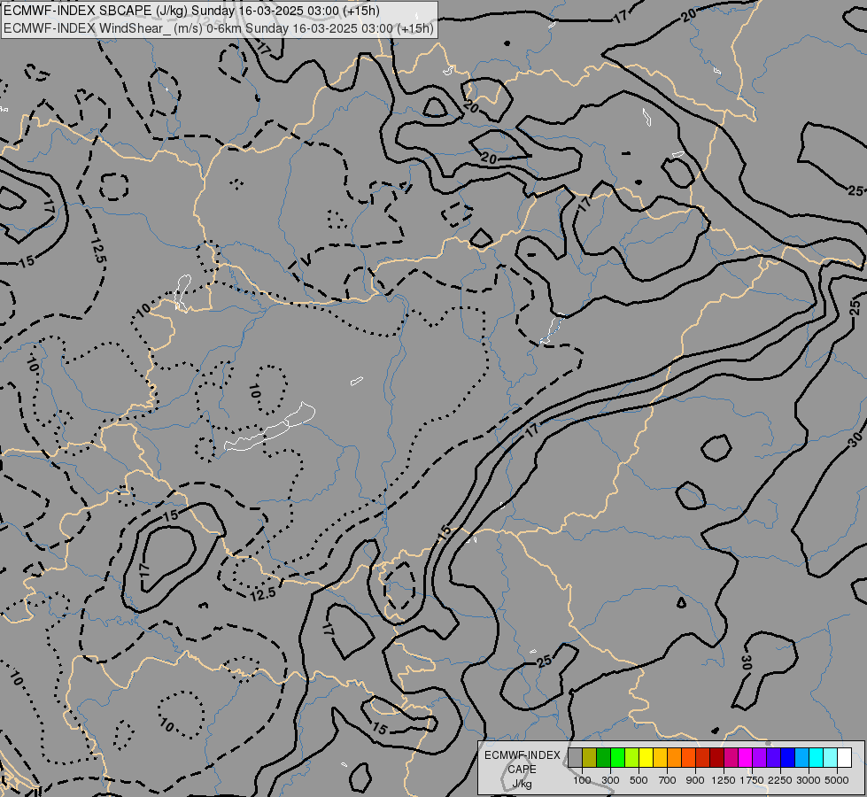The image size is (867, 797).
Task: Click the legend value 1750
Action: pyautogui.click(x=752, y=780)
